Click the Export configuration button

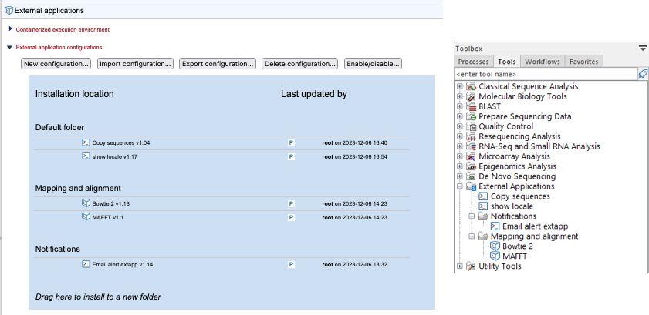(x=218, y=64)
